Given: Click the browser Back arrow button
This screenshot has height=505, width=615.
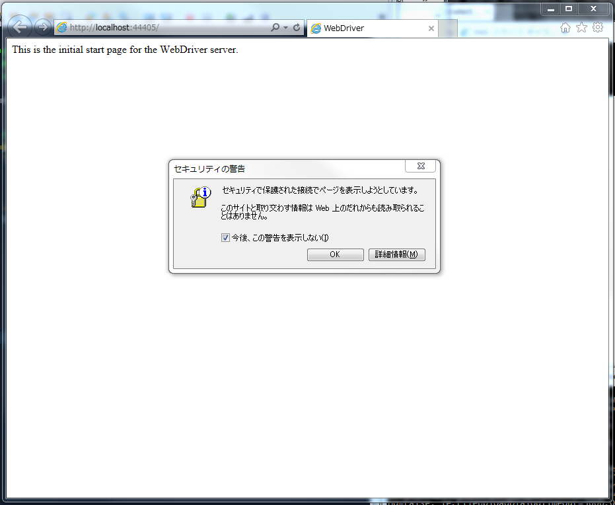Looking at the screenshot, I should [x=19, y=27].
